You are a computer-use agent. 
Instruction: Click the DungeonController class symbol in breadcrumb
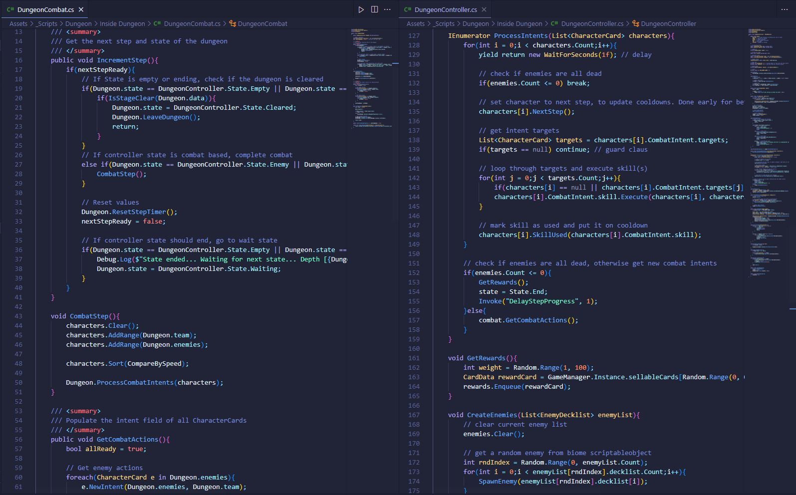click(668, 23)
